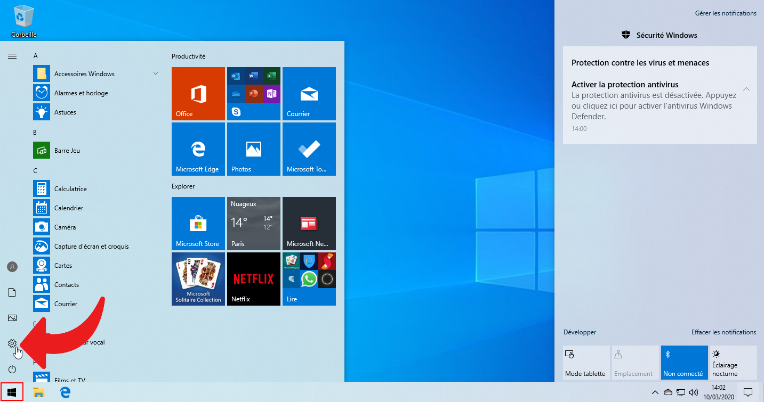Open the Documents shortcut in Start sidebar
This screenshot has width=764, height=402.
[12, 292]
